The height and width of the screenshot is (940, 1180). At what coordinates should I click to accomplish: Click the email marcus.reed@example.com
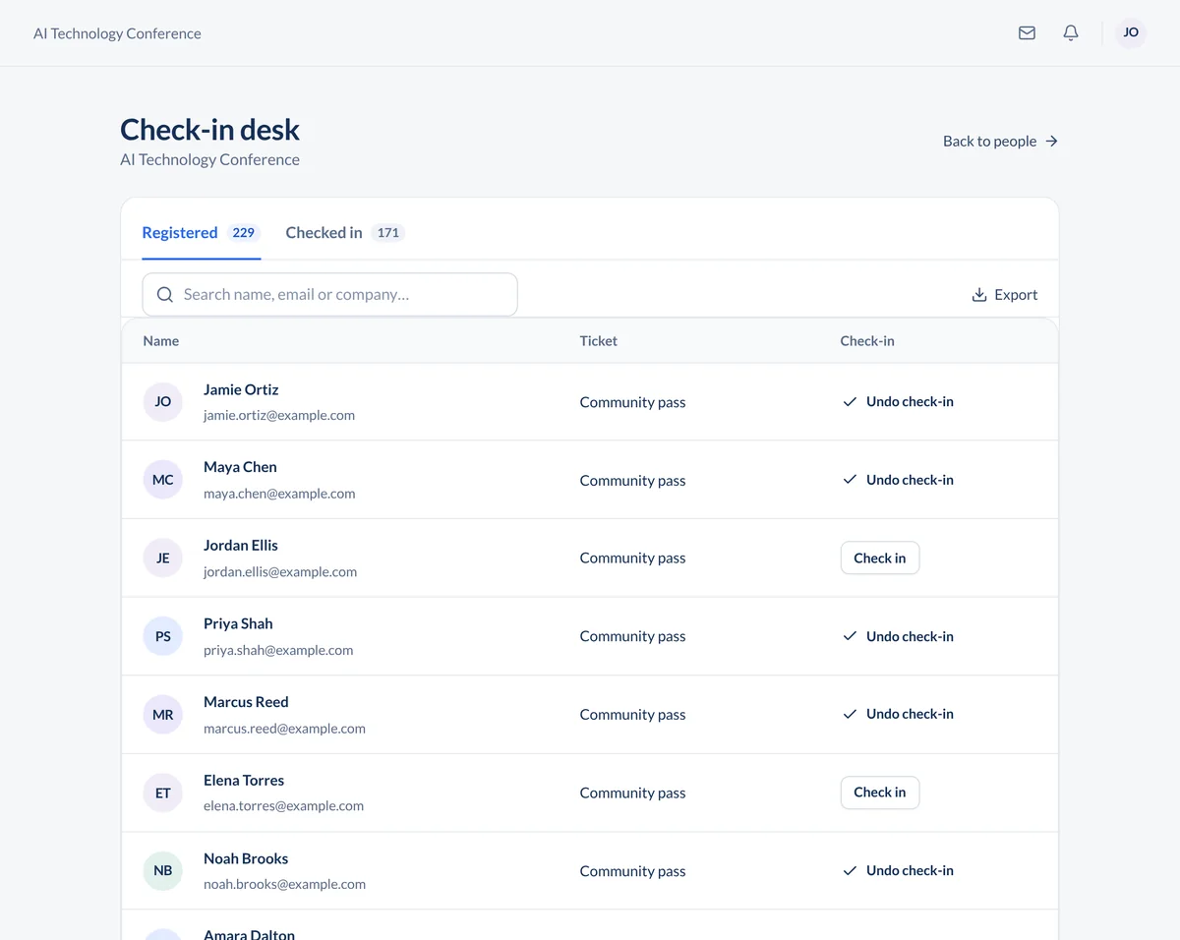point(284,729)
